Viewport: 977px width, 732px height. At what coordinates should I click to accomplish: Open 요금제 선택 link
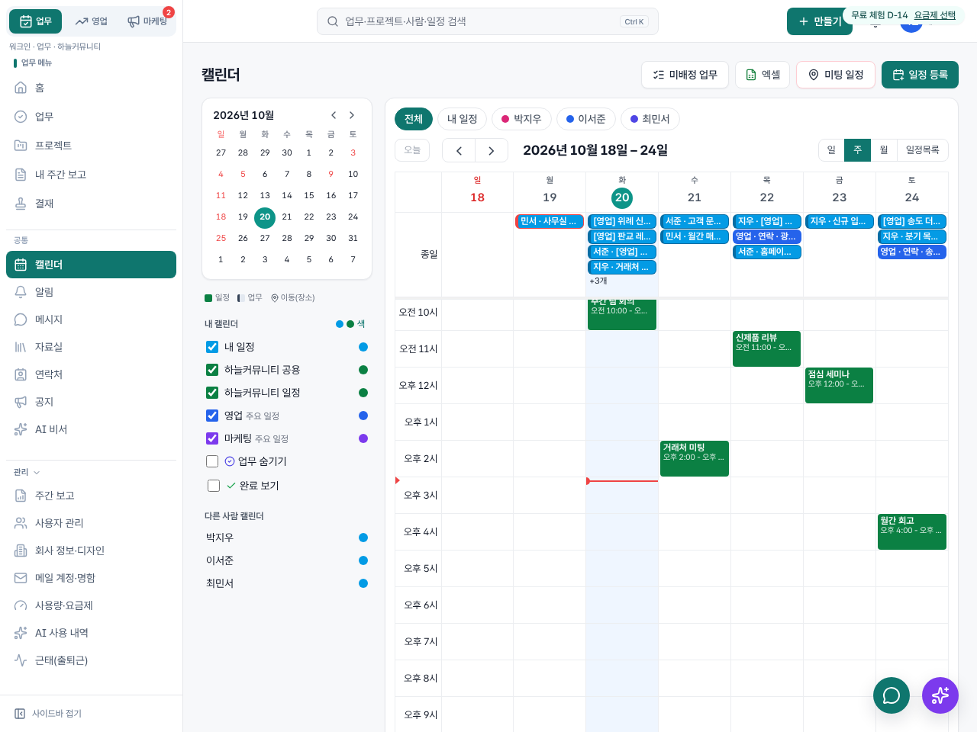point(934,15)
